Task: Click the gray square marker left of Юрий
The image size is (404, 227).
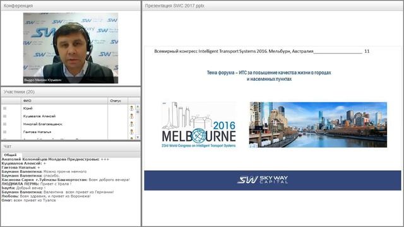Action: click(4, 108)
